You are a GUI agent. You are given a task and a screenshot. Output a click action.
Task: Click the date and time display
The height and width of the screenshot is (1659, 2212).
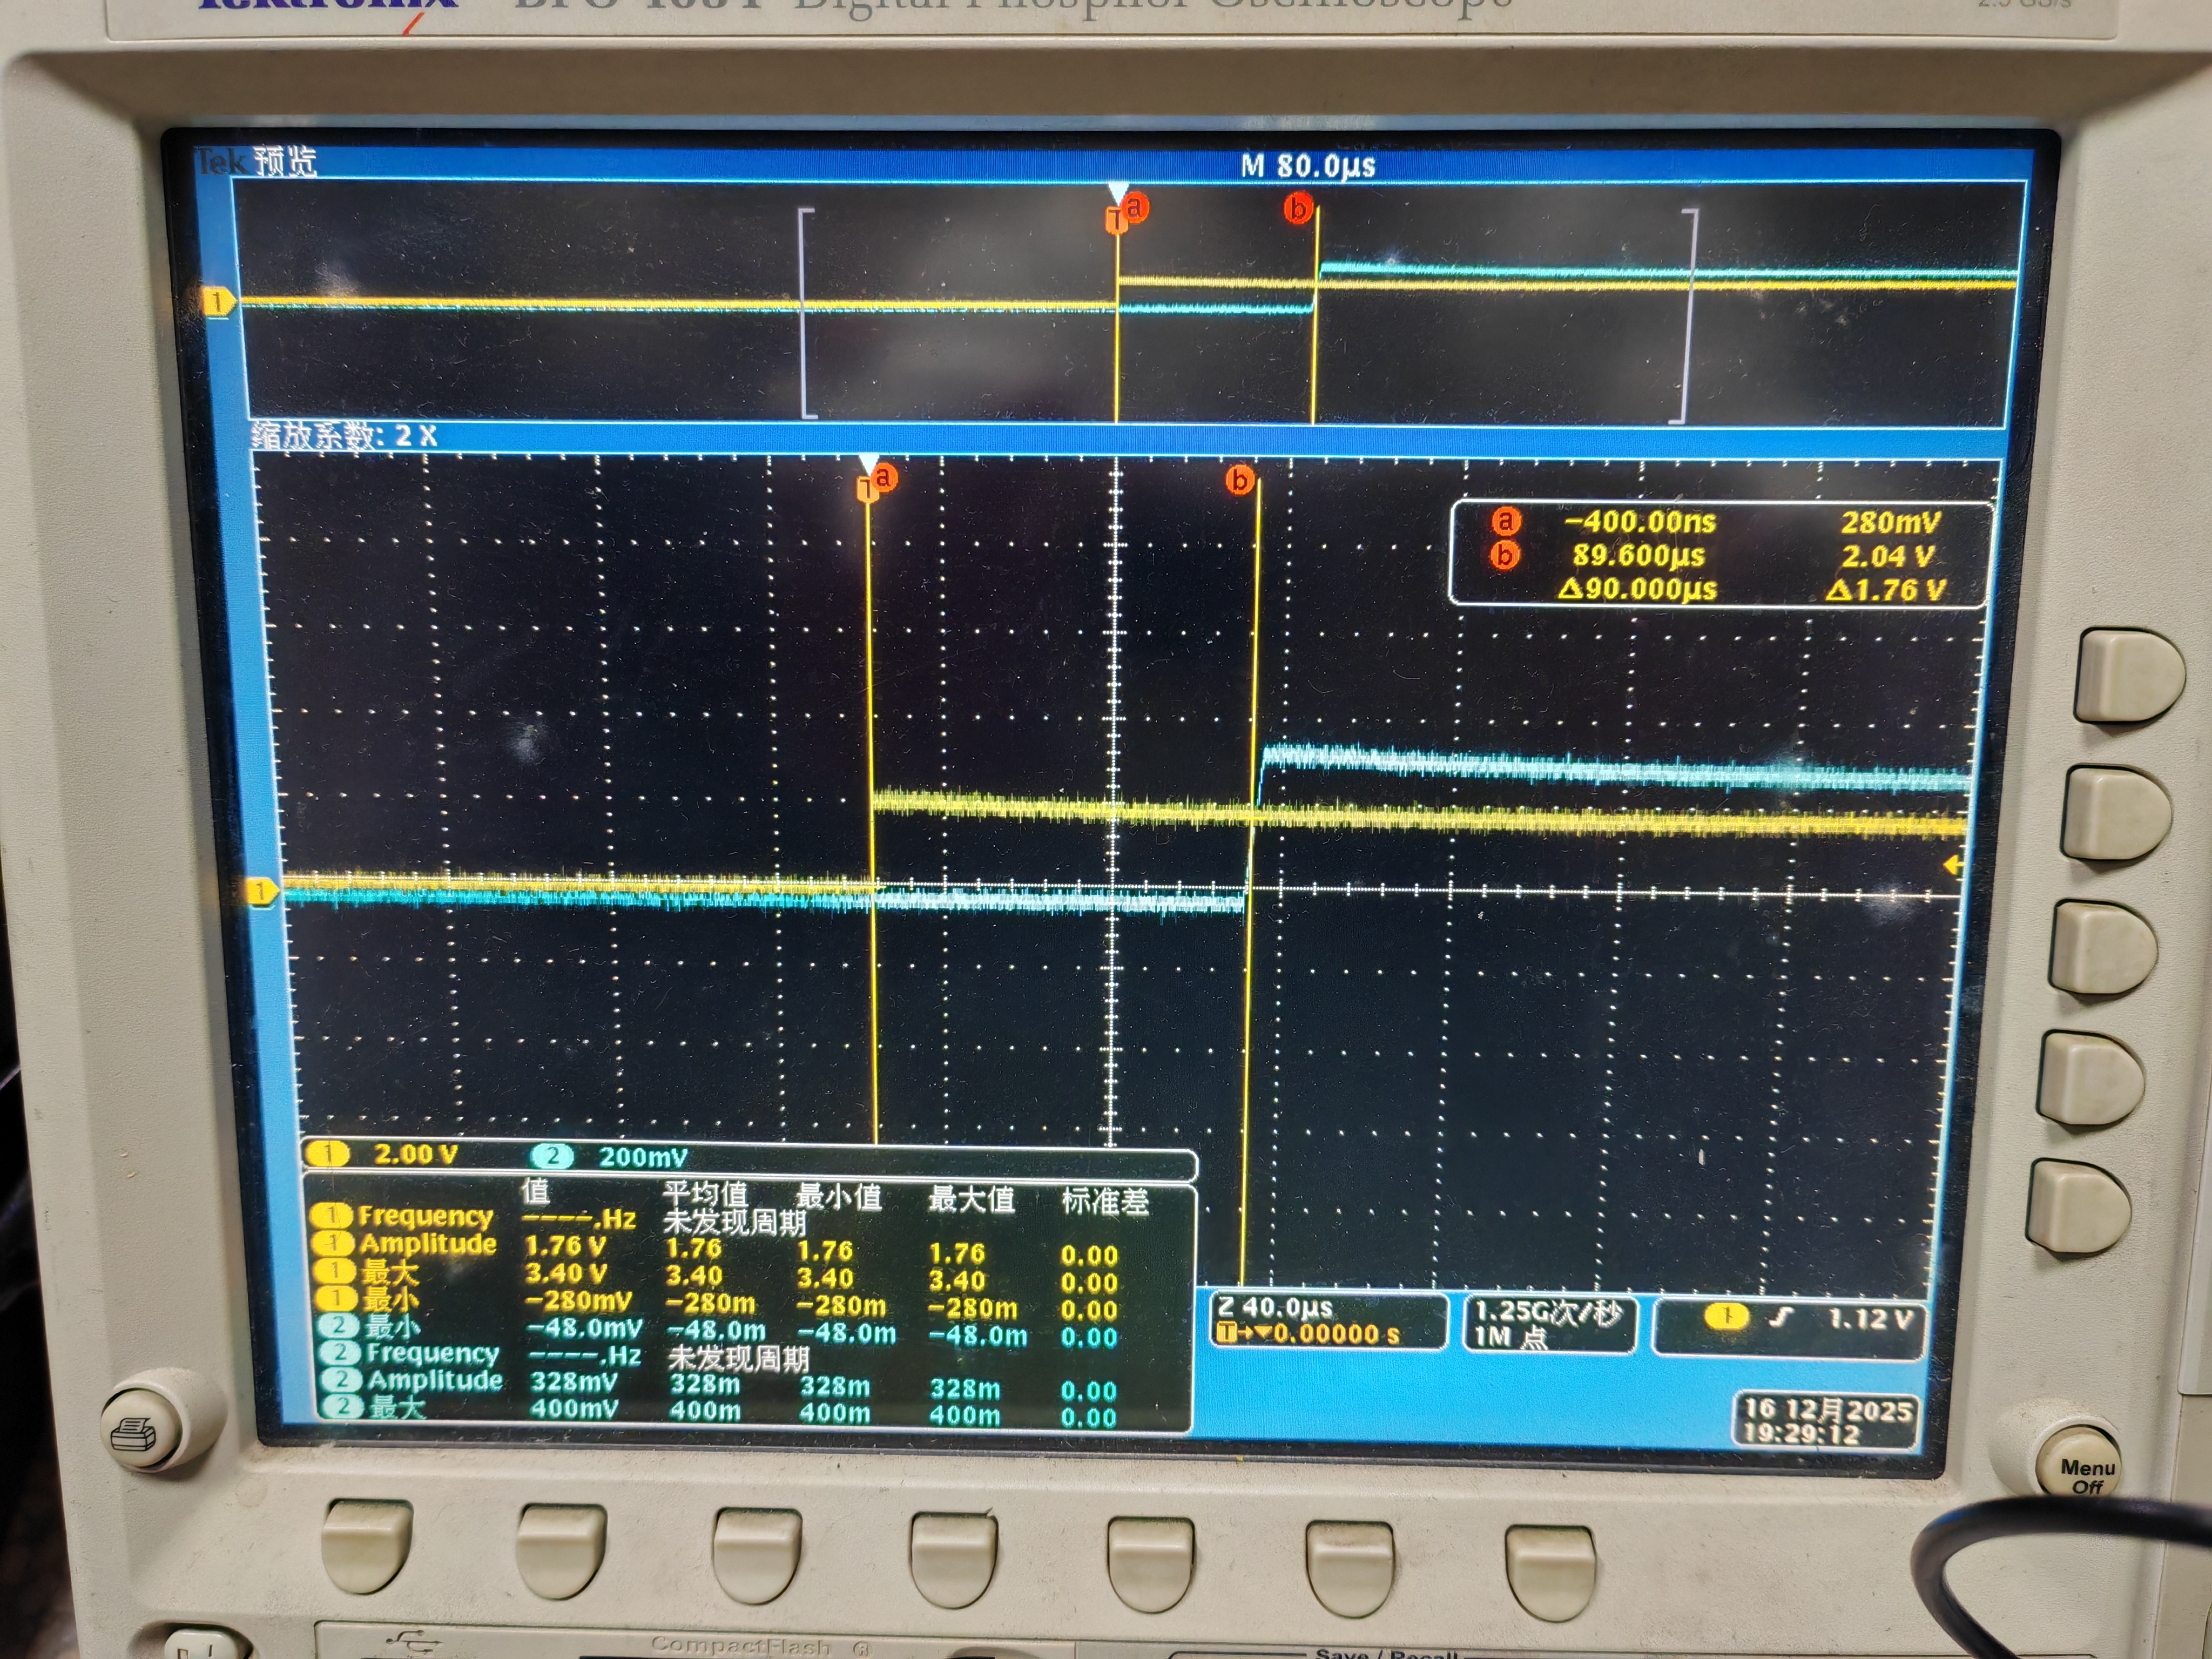click(1826, 1421)
